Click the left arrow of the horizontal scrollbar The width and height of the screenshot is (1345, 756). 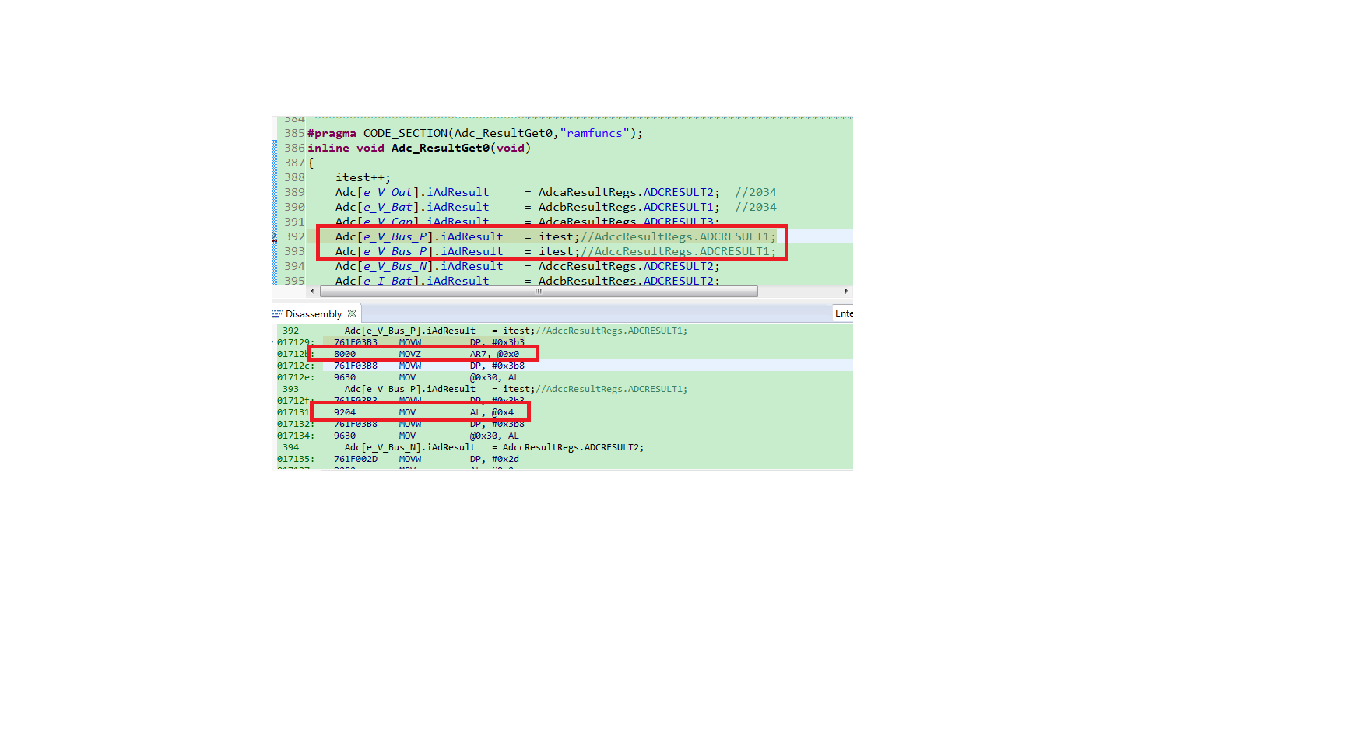click(312, 291)
